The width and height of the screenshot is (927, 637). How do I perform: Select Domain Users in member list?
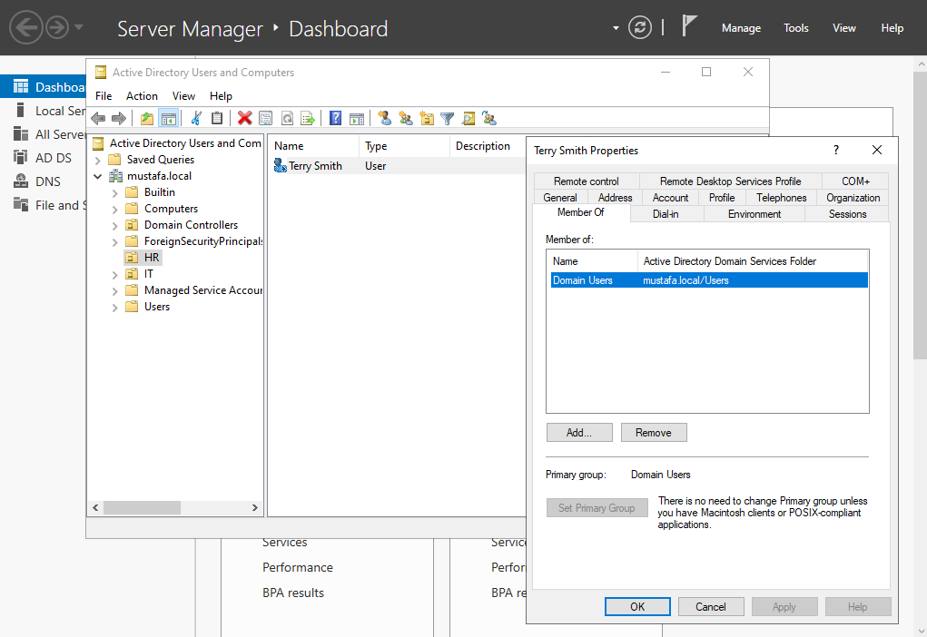pyautogui.click(x=583, y=280)
